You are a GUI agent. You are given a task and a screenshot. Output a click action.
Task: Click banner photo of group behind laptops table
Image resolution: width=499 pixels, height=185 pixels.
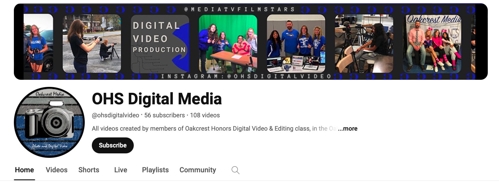coord(296,44)
